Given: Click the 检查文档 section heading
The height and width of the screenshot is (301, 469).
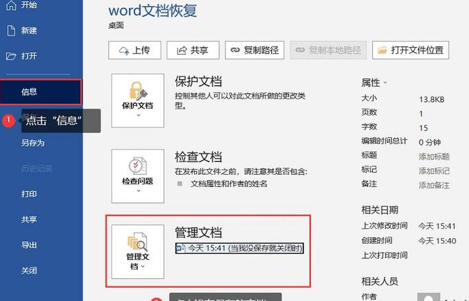Looking at the screenshot, I should 198,157.
